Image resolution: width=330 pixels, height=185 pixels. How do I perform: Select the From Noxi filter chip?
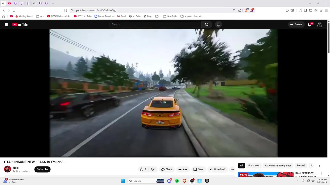[x=254, y=165]
